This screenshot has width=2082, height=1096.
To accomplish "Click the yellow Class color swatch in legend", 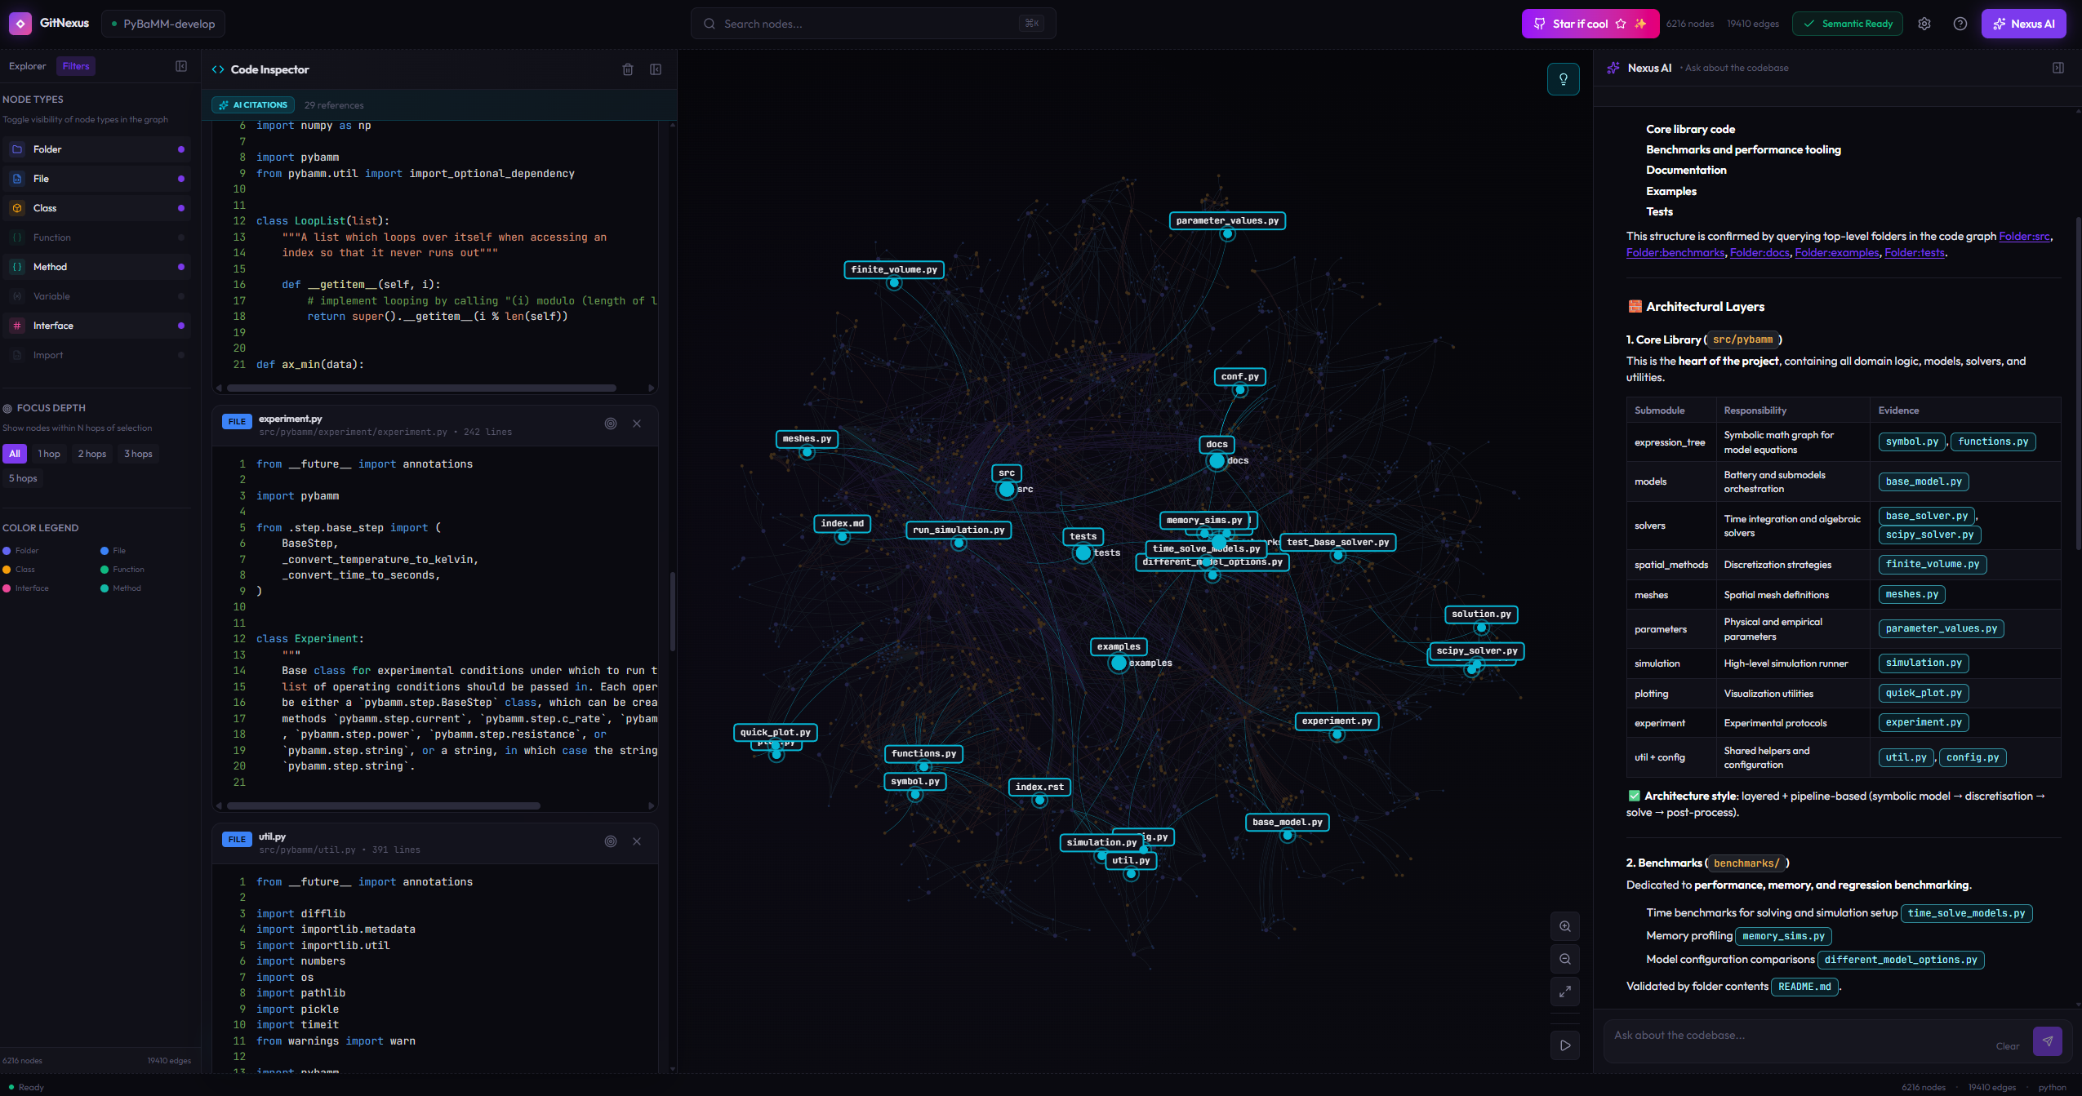I will point(7,569).
